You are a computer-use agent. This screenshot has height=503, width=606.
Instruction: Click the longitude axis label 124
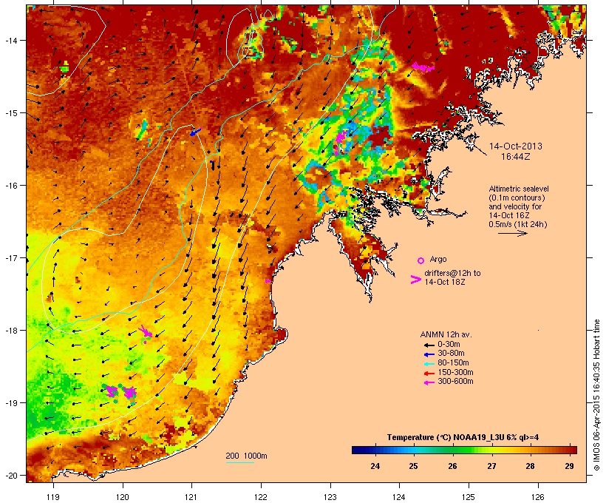pyautogui.click(x=399, y=497)
